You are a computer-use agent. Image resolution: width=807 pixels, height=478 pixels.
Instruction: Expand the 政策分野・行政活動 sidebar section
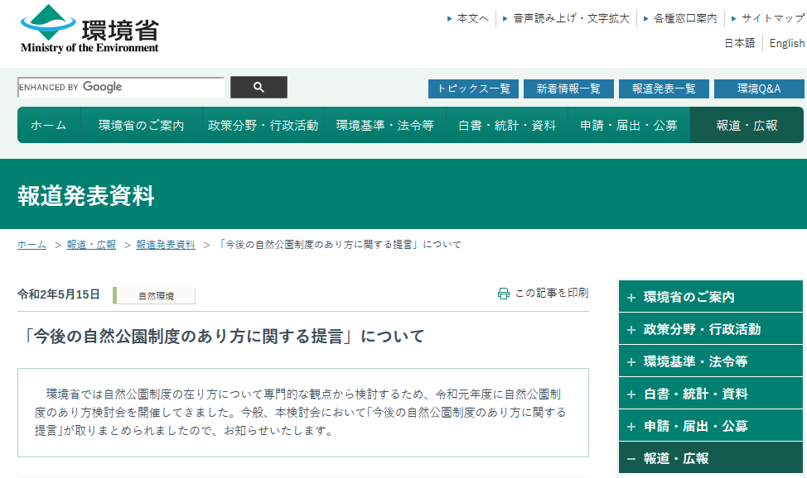710,328
